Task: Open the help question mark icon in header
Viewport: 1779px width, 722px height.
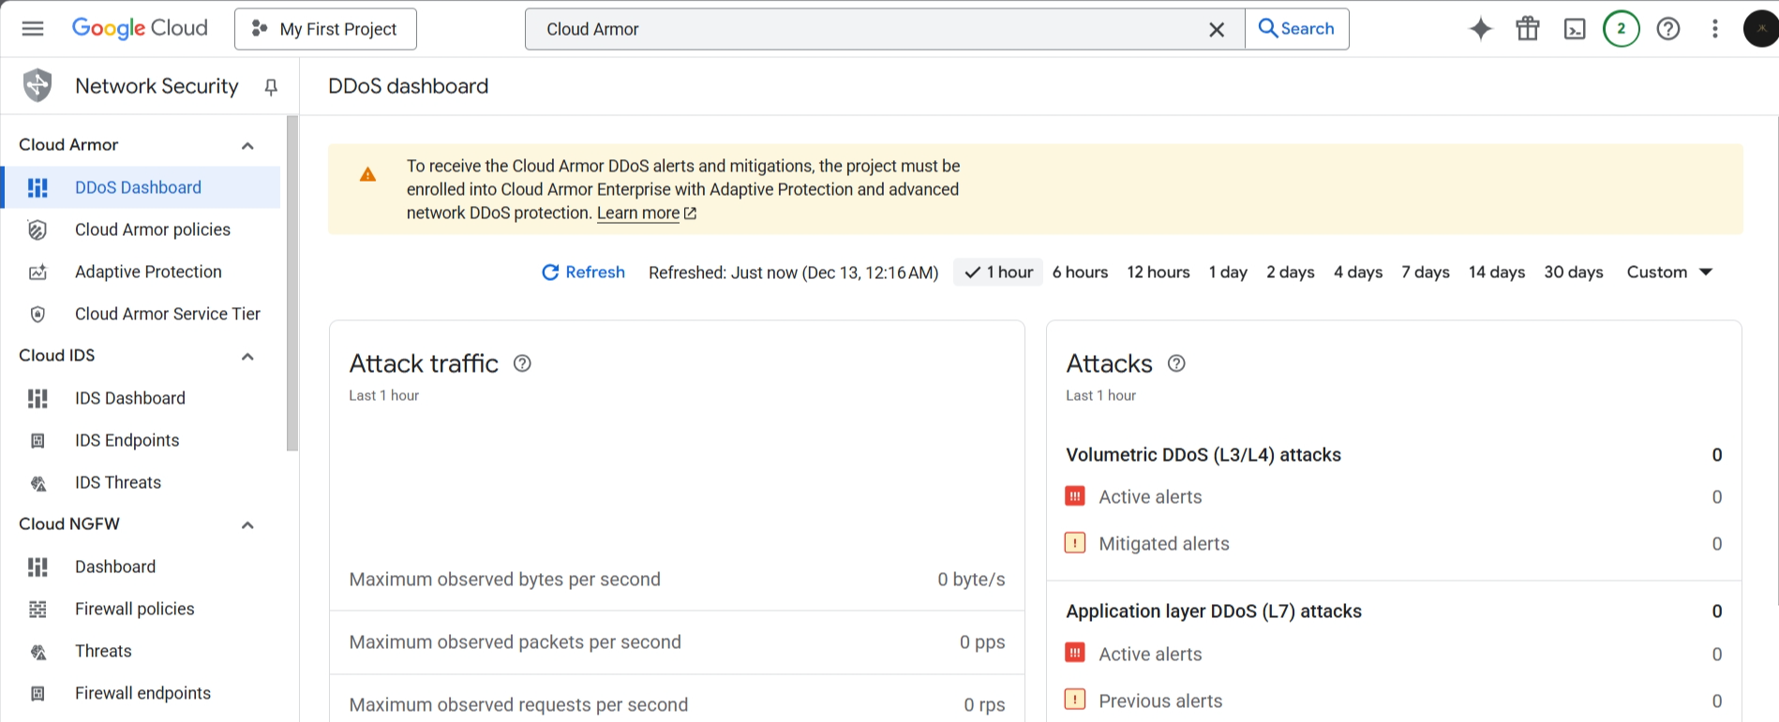Action: pos(1668,29)
